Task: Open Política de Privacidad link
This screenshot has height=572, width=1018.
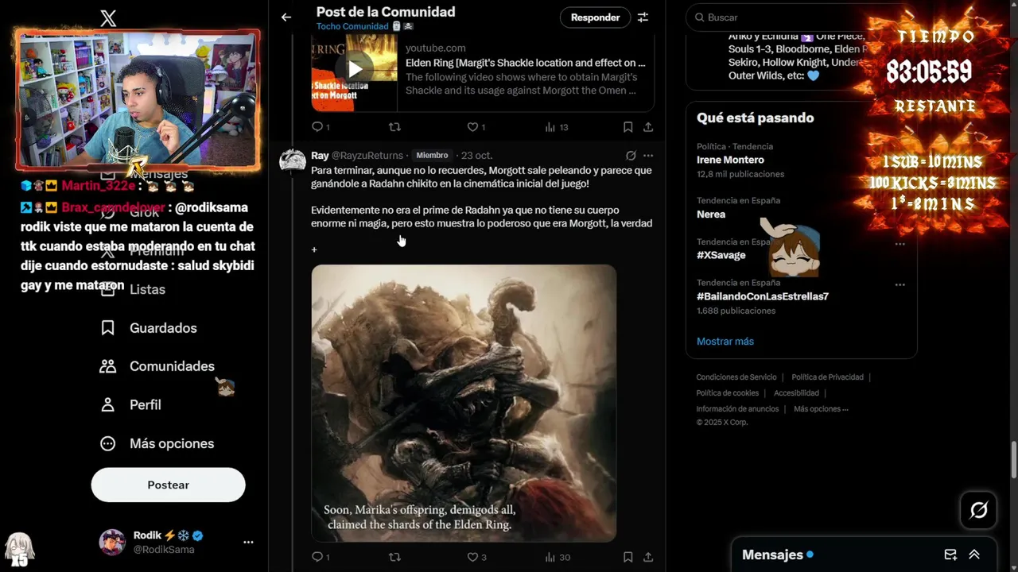Action: click(x=827, y=377)
